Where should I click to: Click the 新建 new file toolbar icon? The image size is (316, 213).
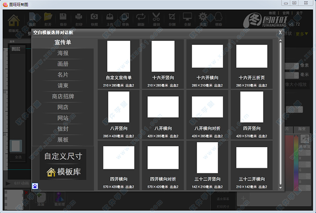32,17
